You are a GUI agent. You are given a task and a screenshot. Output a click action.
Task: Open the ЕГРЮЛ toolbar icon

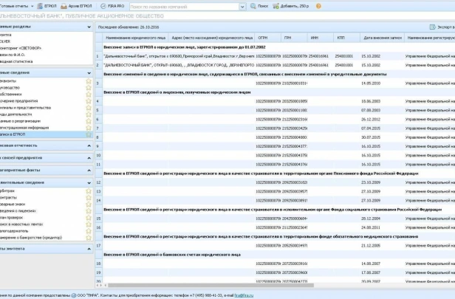point(40,6)
